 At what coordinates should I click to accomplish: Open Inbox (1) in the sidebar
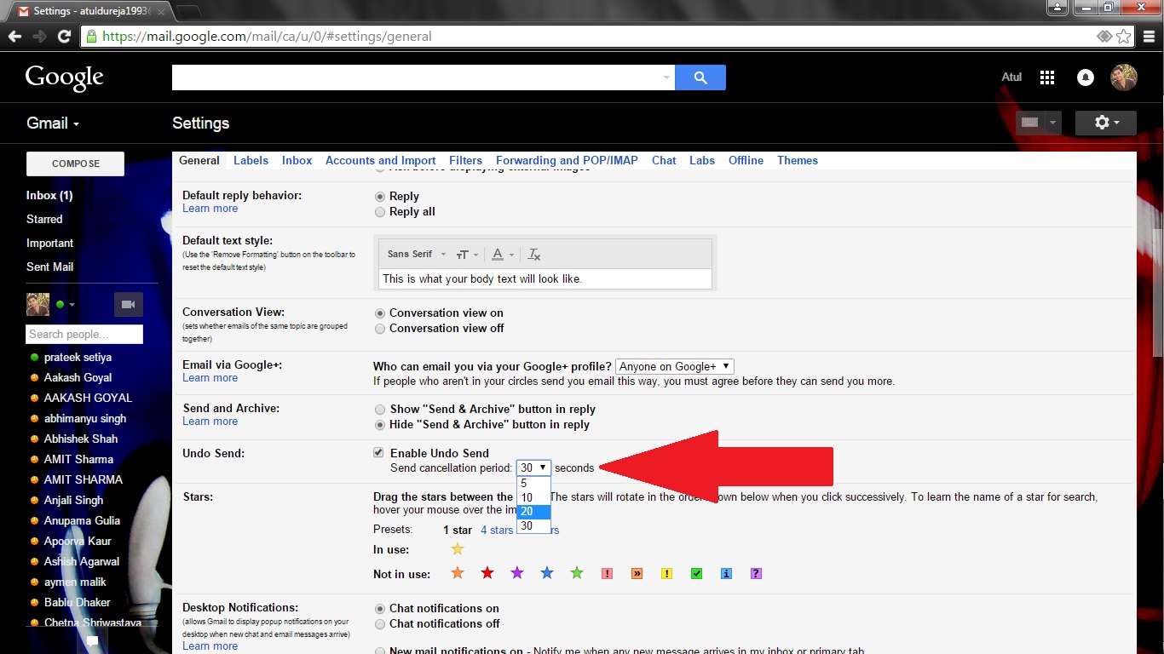coord(49,195)
